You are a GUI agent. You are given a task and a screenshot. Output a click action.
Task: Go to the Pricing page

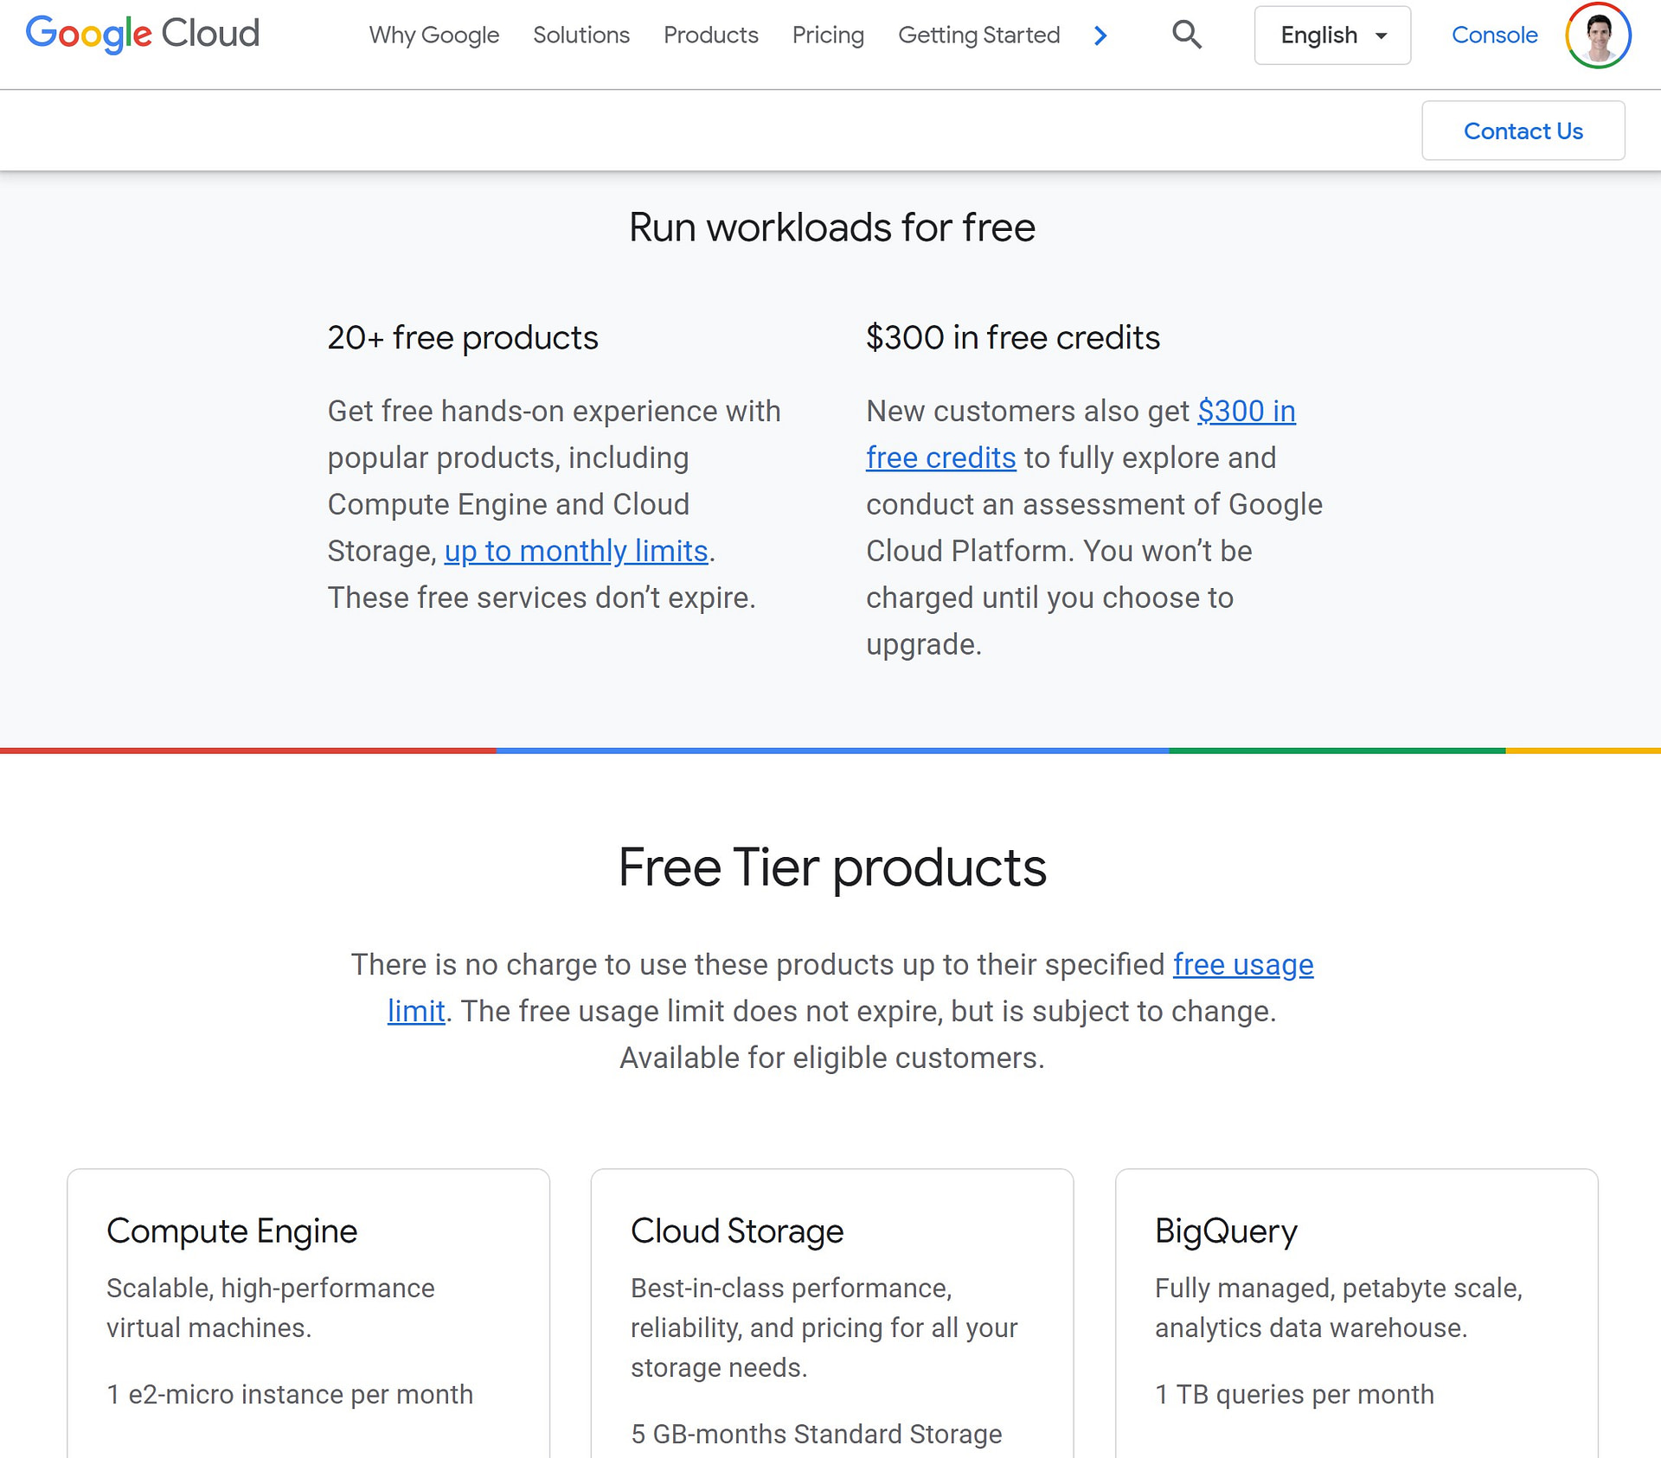pos(828,35)
